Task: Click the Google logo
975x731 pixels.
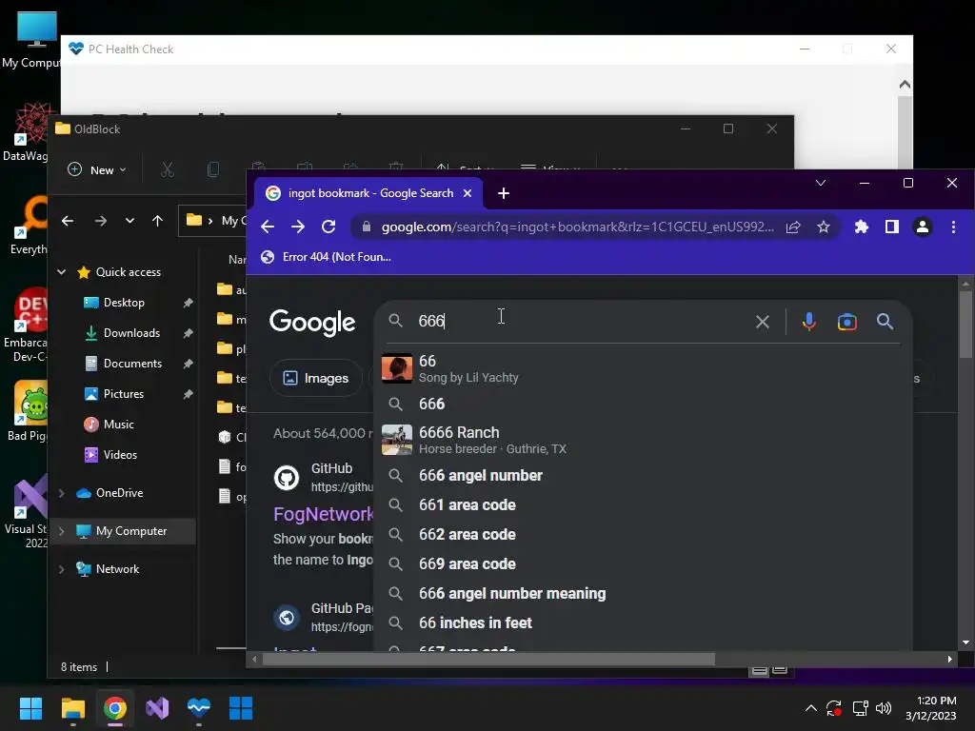Action: (x=312, y=322)
